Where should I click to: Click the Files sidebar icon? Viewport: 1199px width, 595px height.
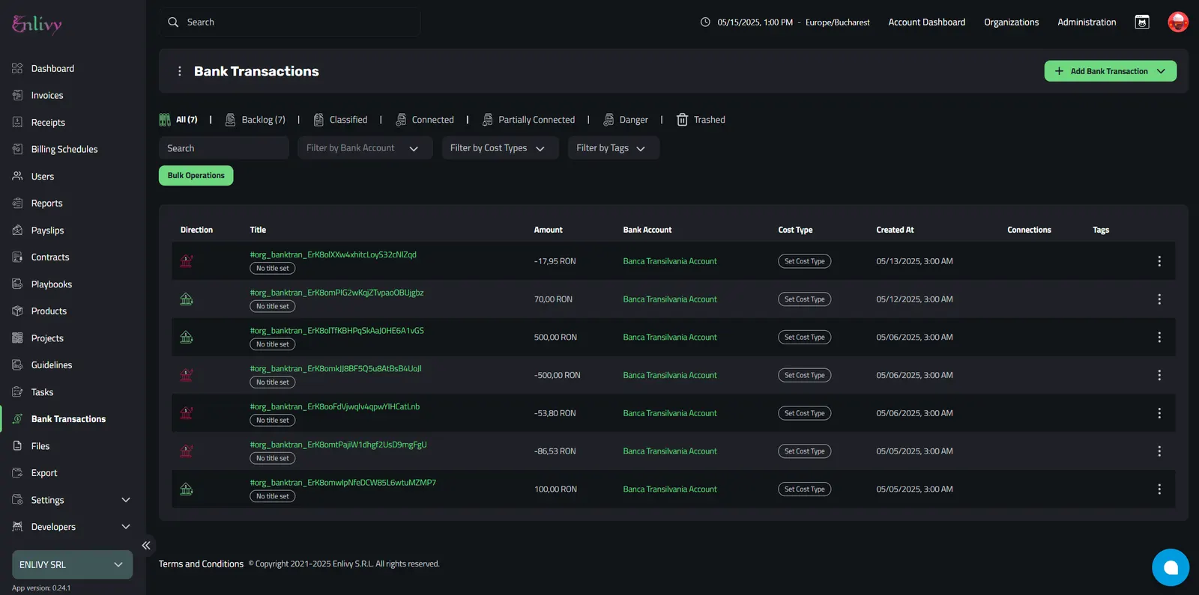tap(17, 446)
